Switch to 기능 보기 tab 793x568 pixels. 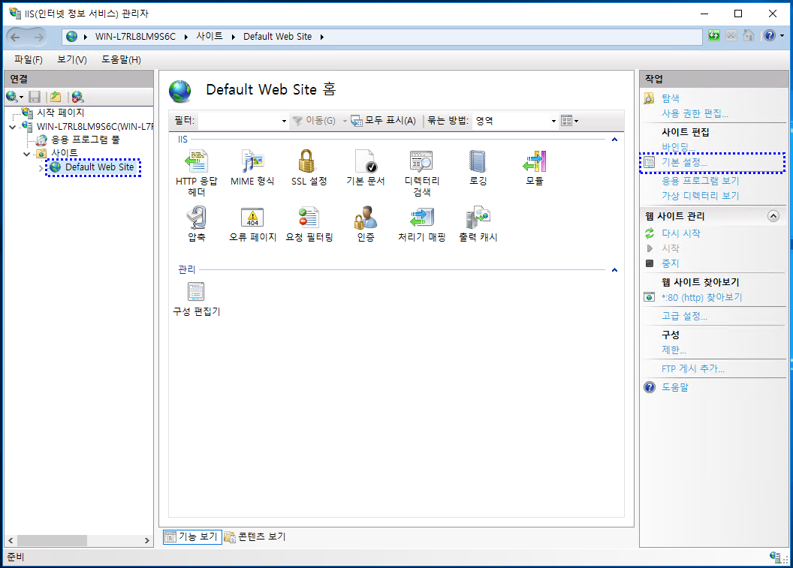click(x=192, y=536)
